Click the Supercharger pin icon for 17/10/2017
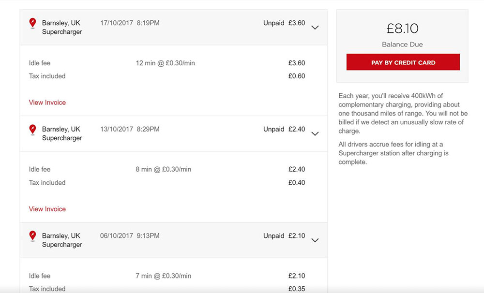 click(32, 23)
